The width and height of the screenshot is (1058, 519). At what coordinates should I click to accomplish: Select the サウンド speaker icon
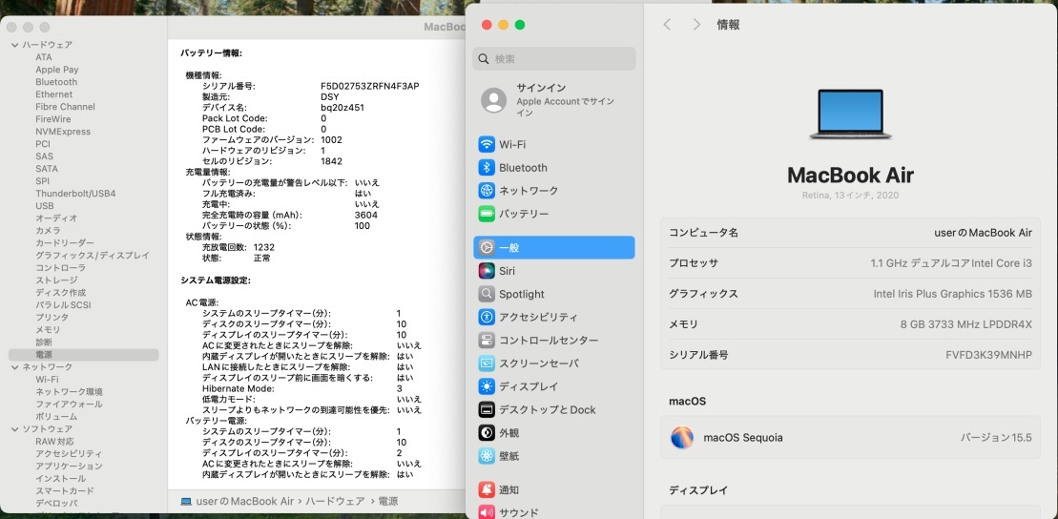(x=487, y=512)
